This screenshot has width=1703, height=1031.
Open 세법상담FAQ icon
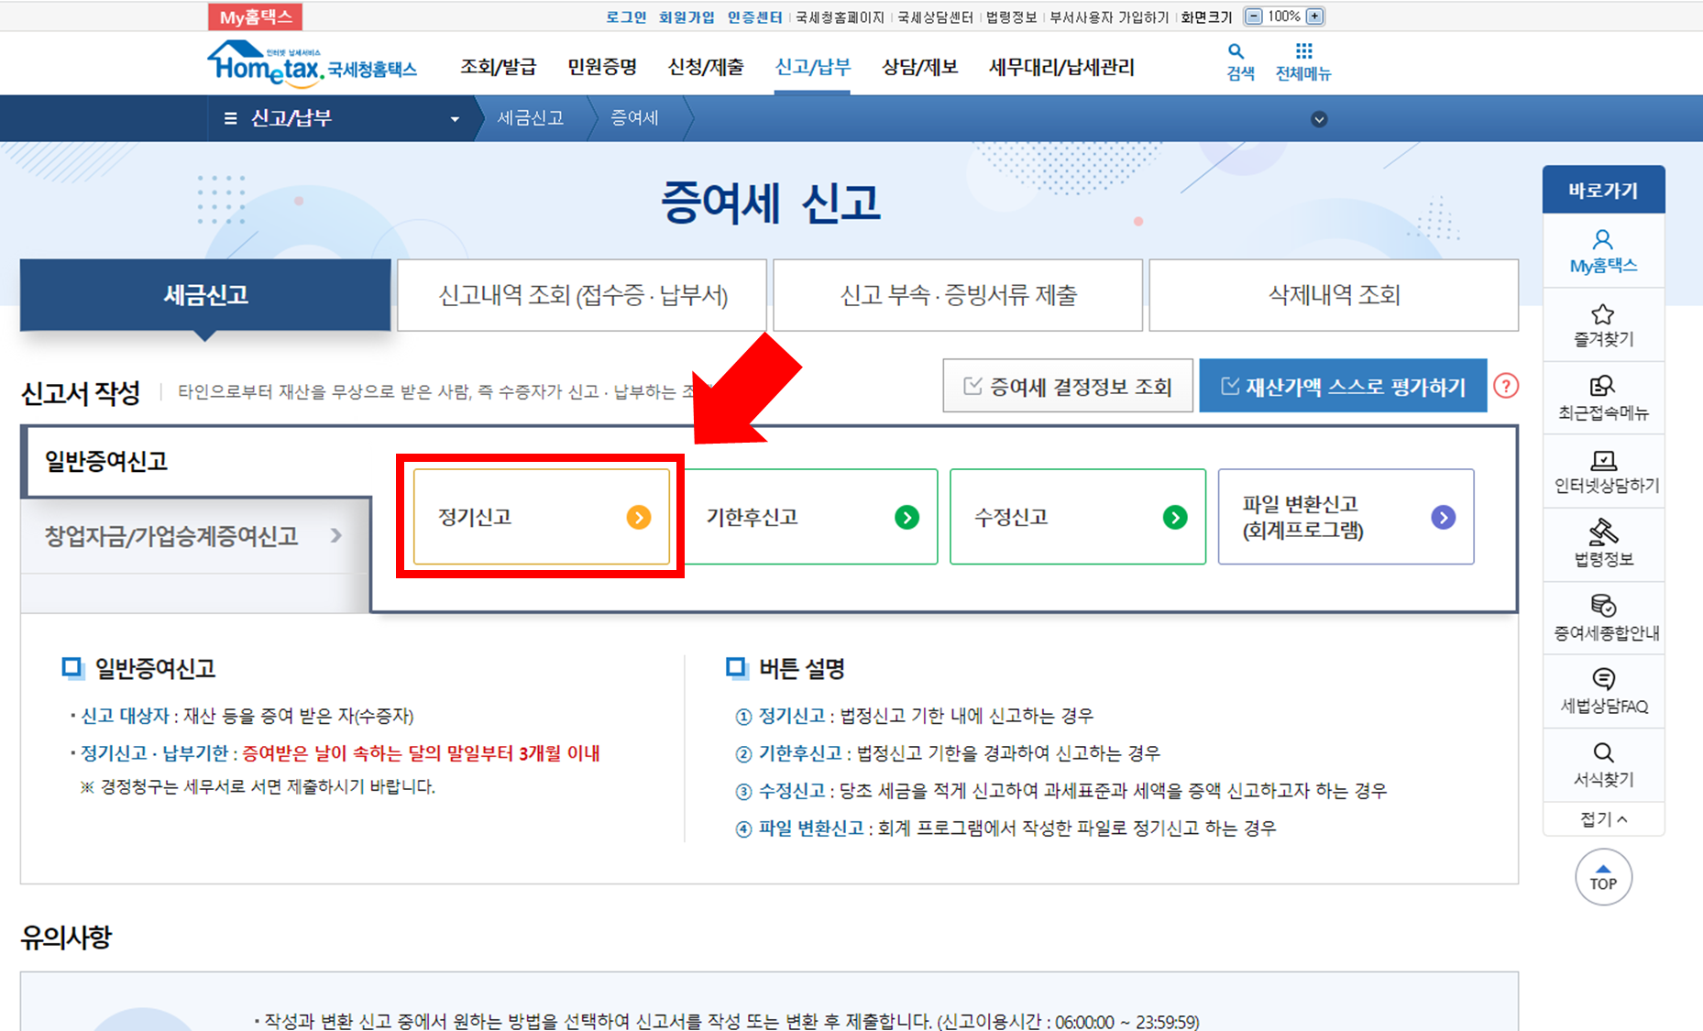tap(1603, 679)
